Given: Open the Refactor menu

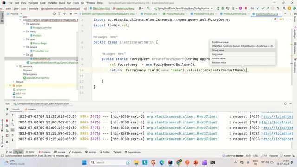Looking at the screenshot, I should pos(52,3).
